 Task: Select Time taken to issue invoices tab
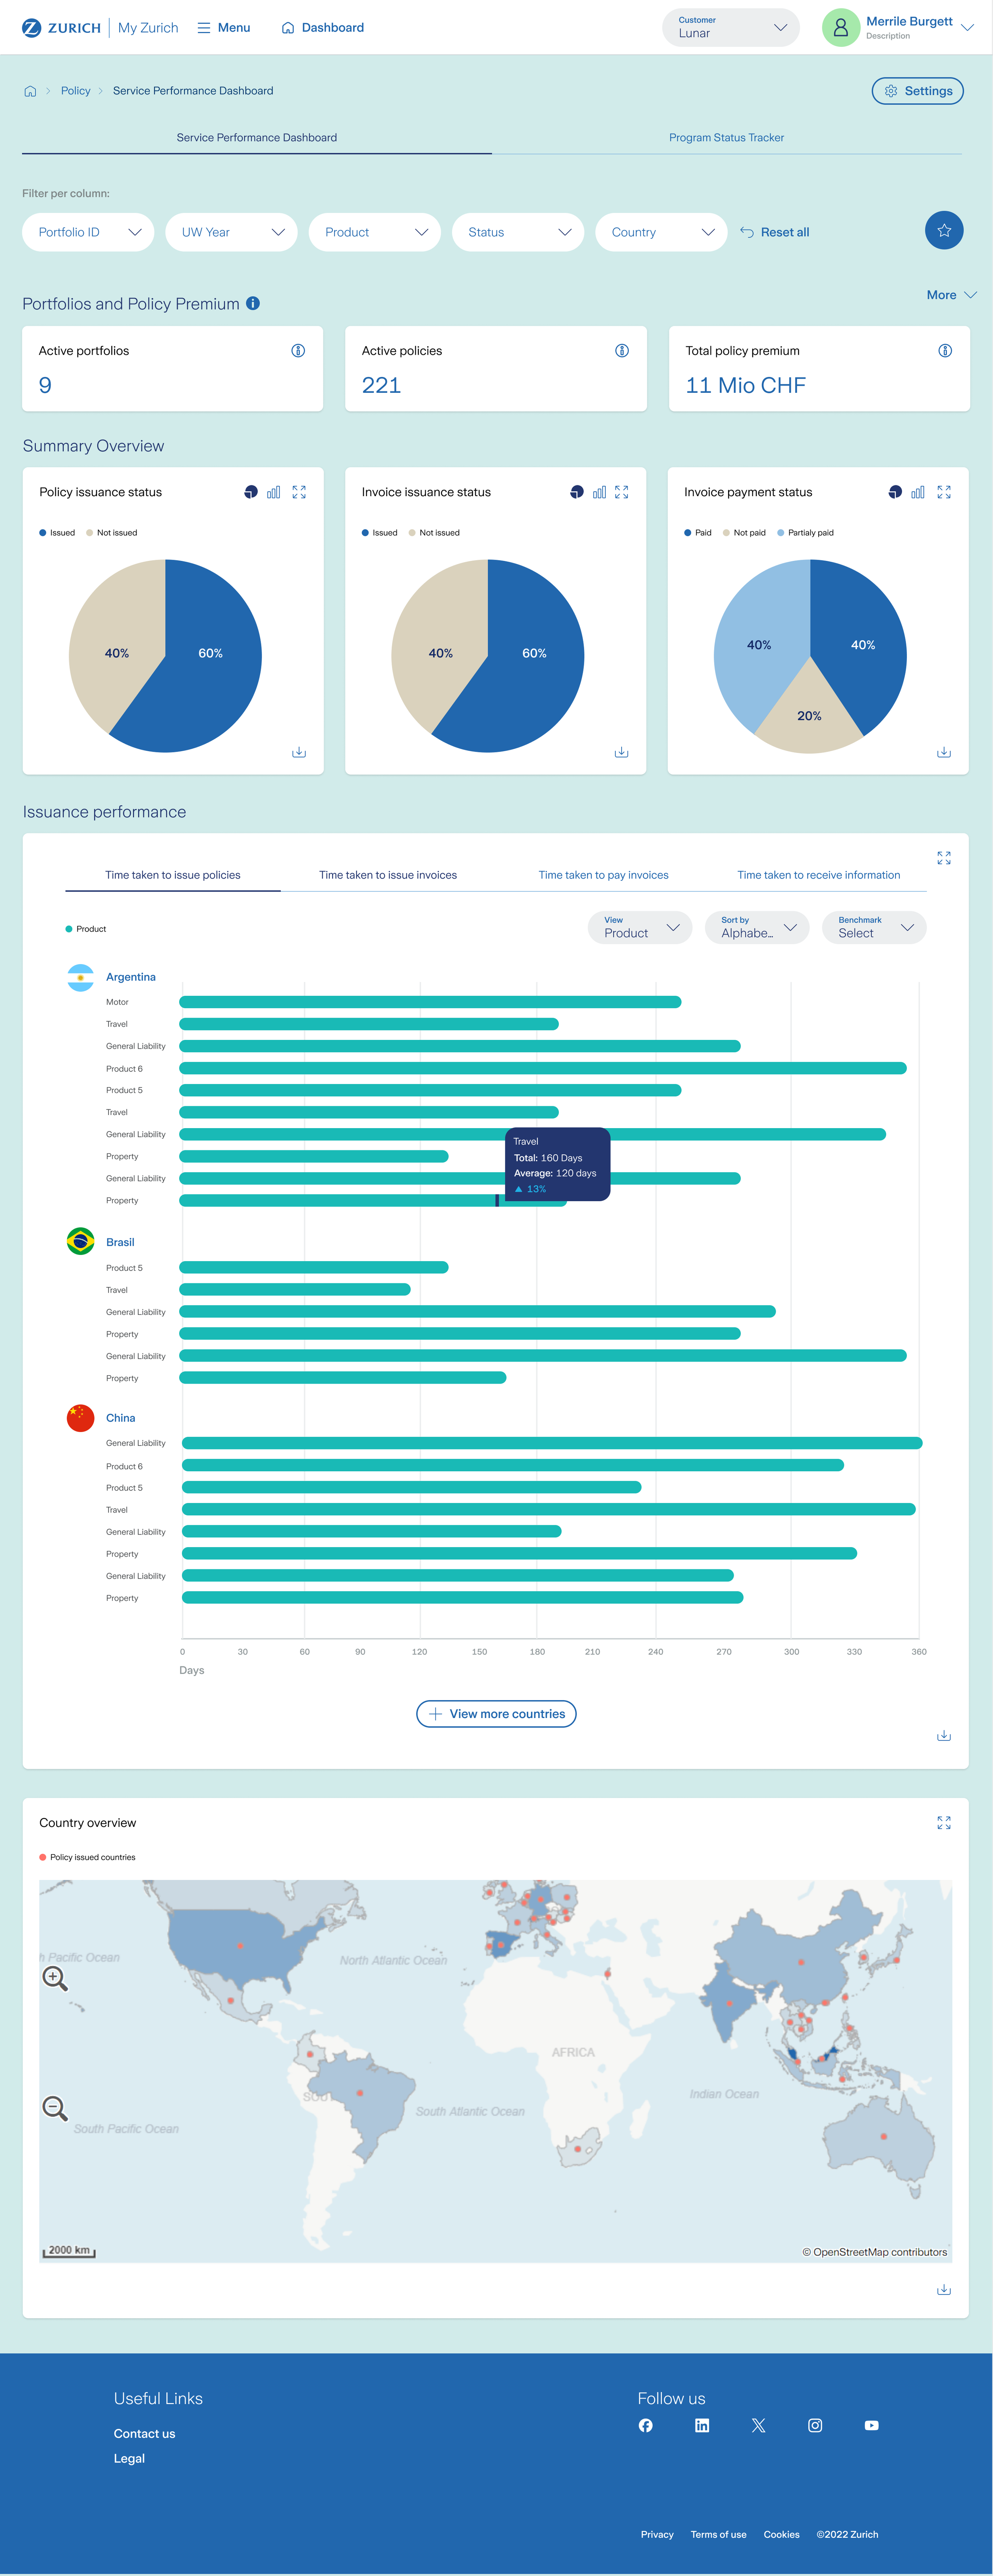[388, 875]
